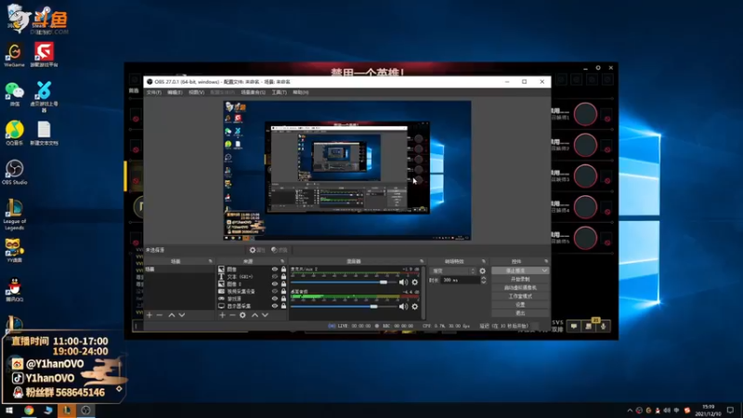
Task: Open the 麦克风/Aux 2 audio settings gear
Action: pos(415,282)
